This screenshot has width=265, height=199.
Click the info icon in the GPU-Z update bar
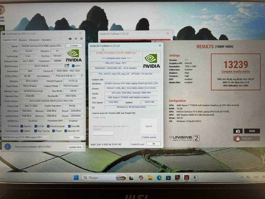8,146
